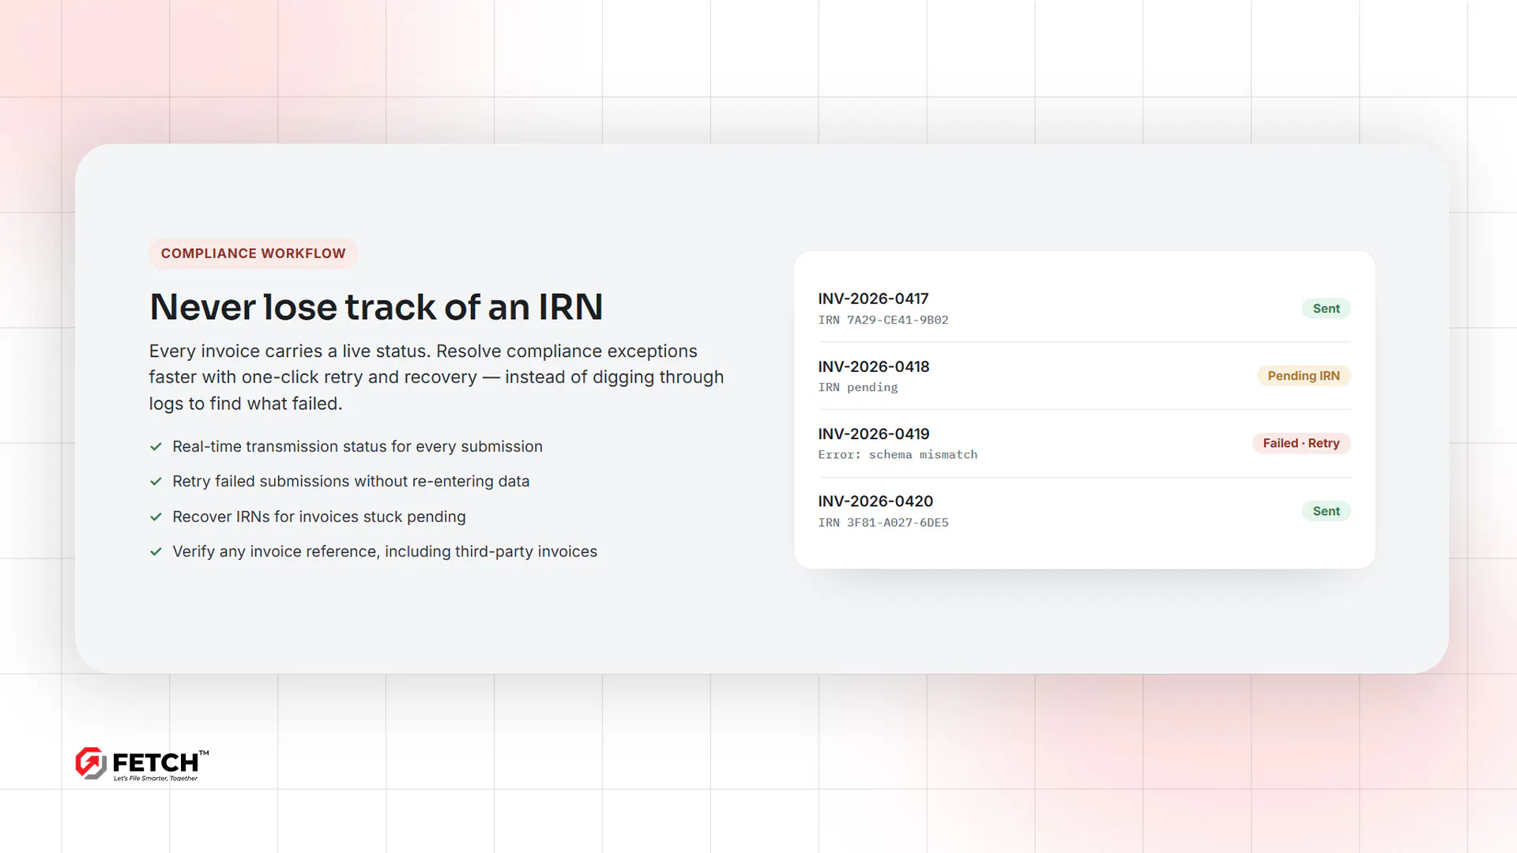The width and height of the screenshot is (1517, 853).
Task: Click the paragraph starting 'Every invoice carries'
Action: (436, 378)
